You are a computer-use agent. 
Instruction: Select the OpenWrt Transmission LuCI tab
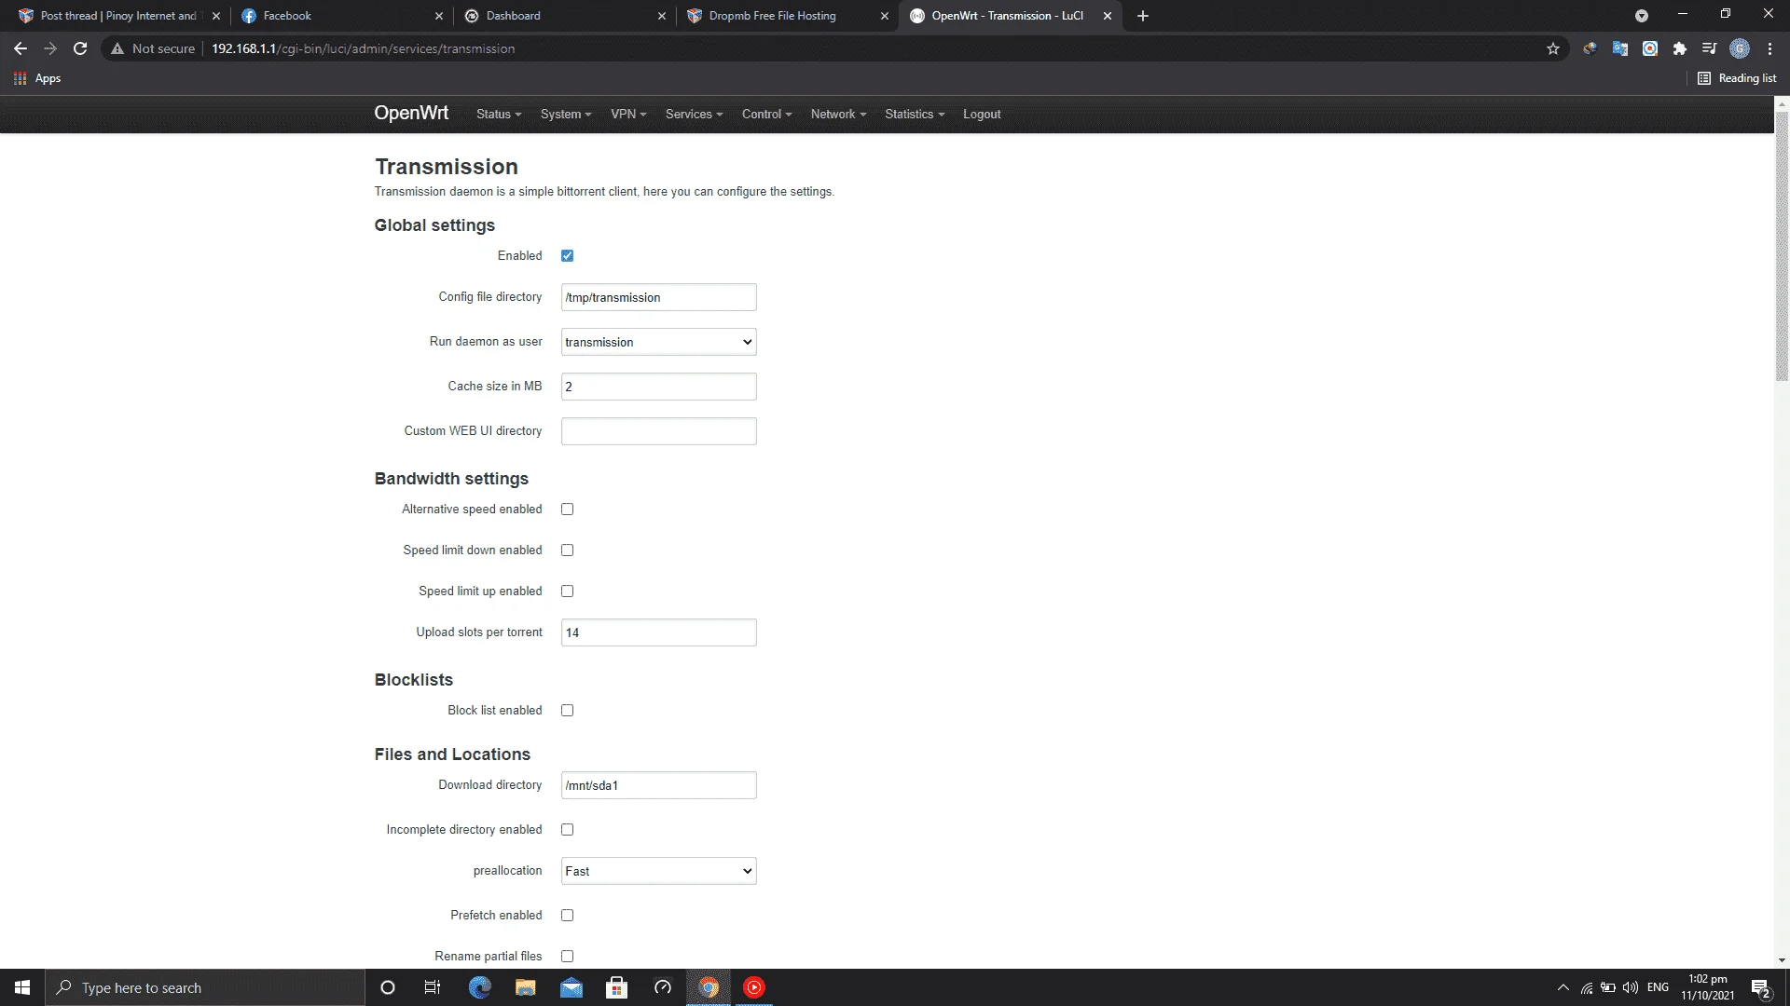(1010, 16)
